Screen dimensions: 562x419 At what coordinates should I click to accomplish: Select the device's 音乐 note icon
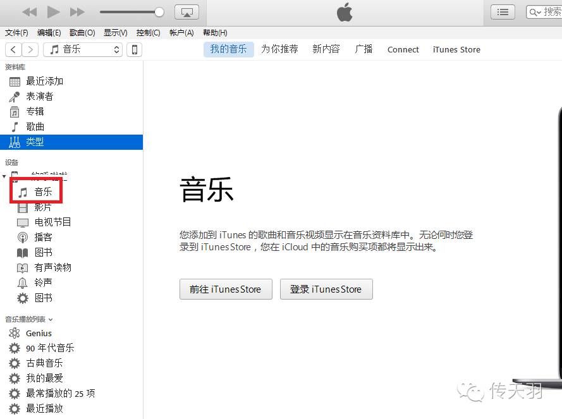[23, 193]
